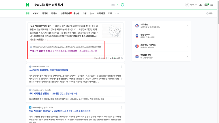Click the globe icon beside www.hira.or.kr
Image resolution: width=219 pixels, height=123 pixels.
click(30, 67)
